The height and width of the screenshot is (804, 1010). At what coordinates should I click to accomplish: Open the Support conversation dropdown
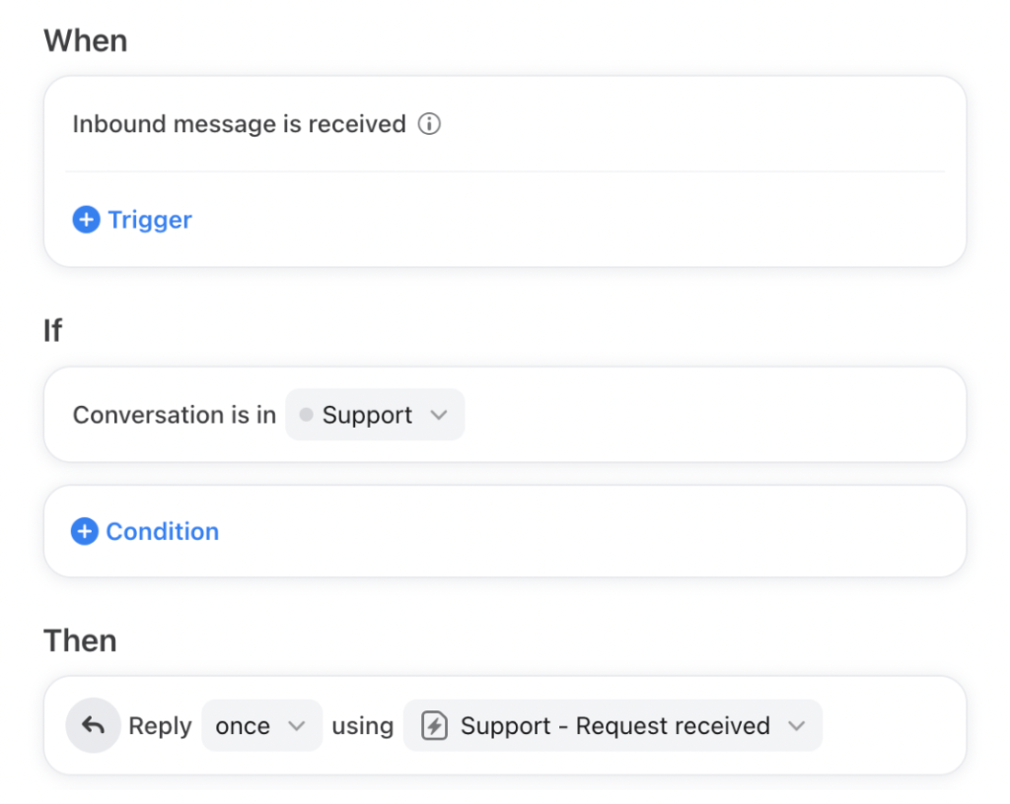(375, 414)
